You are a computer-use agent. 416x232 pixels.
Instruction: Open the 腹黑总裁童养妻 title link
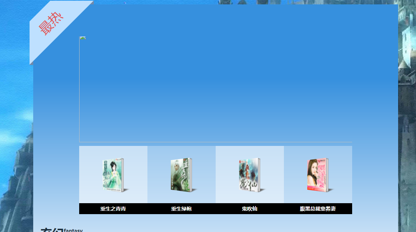[318, 209]
